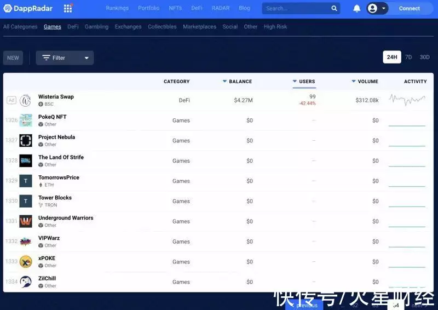Click the TomorrowsPrice T icon
438x310 pixels.
[x=26, y=181]
